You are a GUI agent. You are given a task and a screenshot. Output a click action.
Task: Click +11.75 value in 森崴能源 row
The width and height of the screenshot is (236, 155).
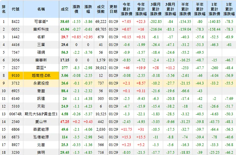[126, 129]
